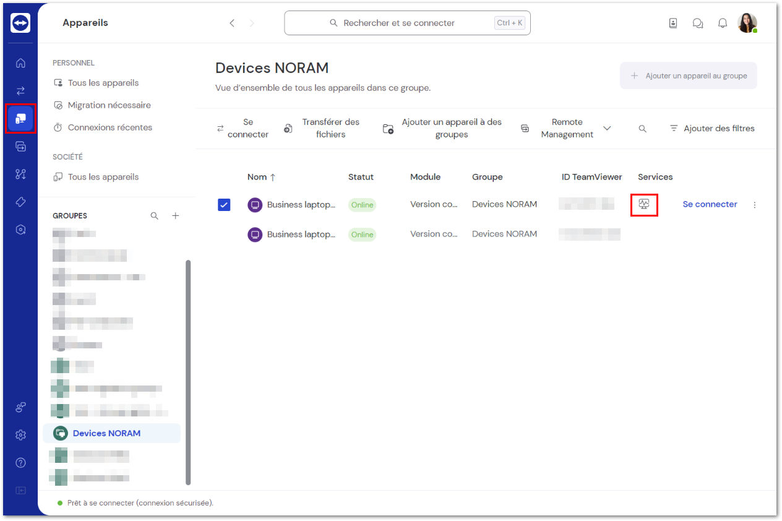Viewport: 782px width, 521px height.
Task: Click the highlighted Devices sidebar icon
Action: click(x=20, y=118)
